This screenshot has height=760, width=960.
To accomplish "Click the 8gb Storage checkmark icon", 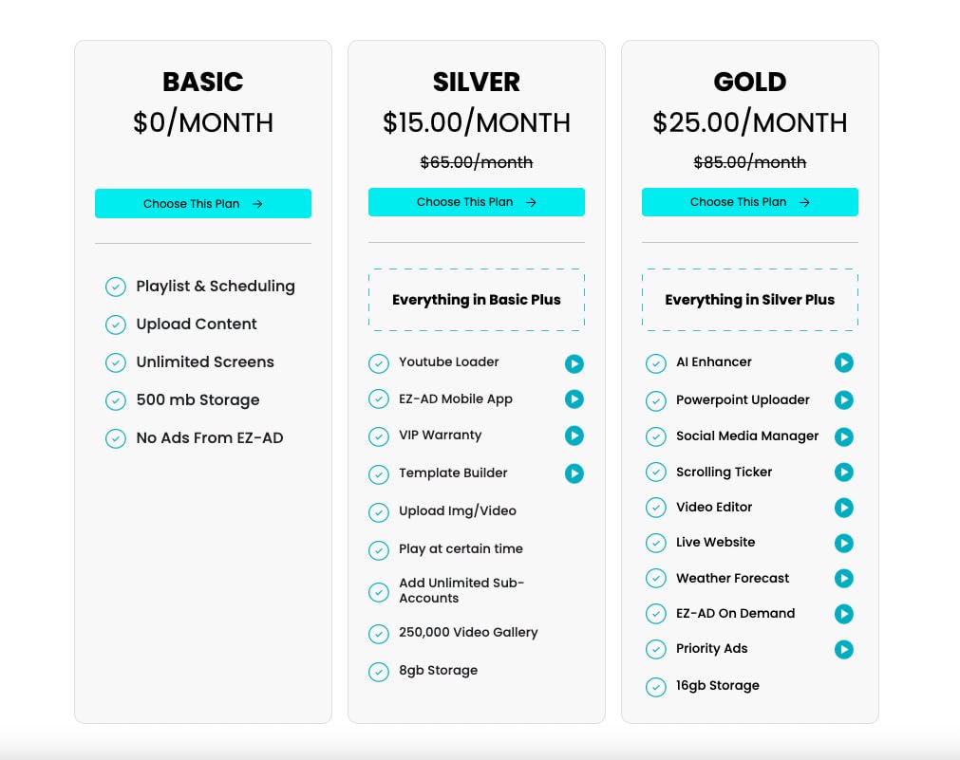I will (379, 672).
